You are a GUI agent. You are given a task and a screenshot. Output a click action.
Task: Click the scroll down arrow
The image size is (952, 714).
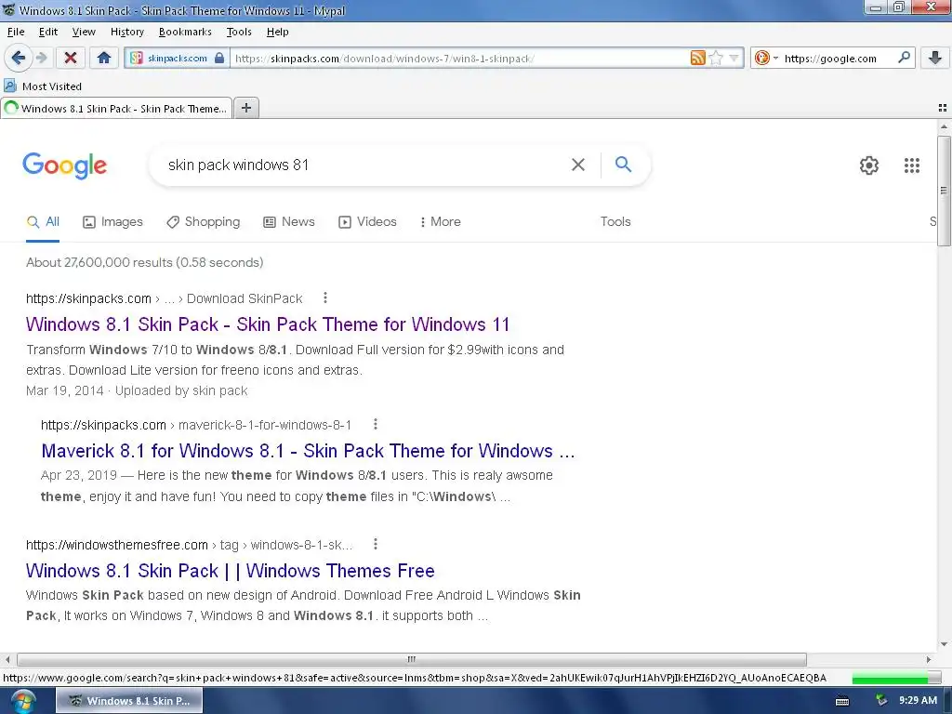944,644
